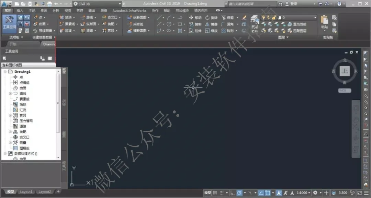The image size is (371, 198).
Task: Click the Print (plot) icon in title bar
Action: coord(49,4)
